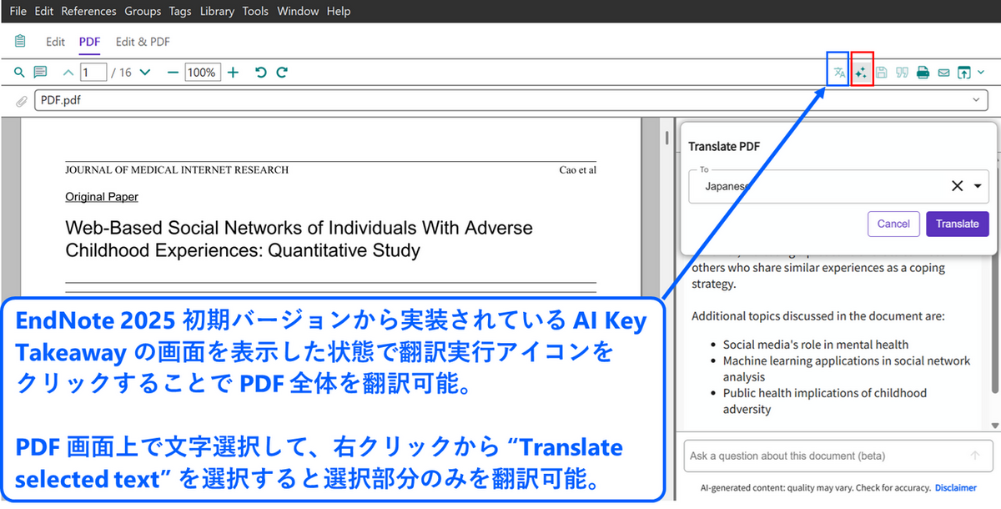
Task: Go to the next PDF page
Action: [x=145, y=73]
